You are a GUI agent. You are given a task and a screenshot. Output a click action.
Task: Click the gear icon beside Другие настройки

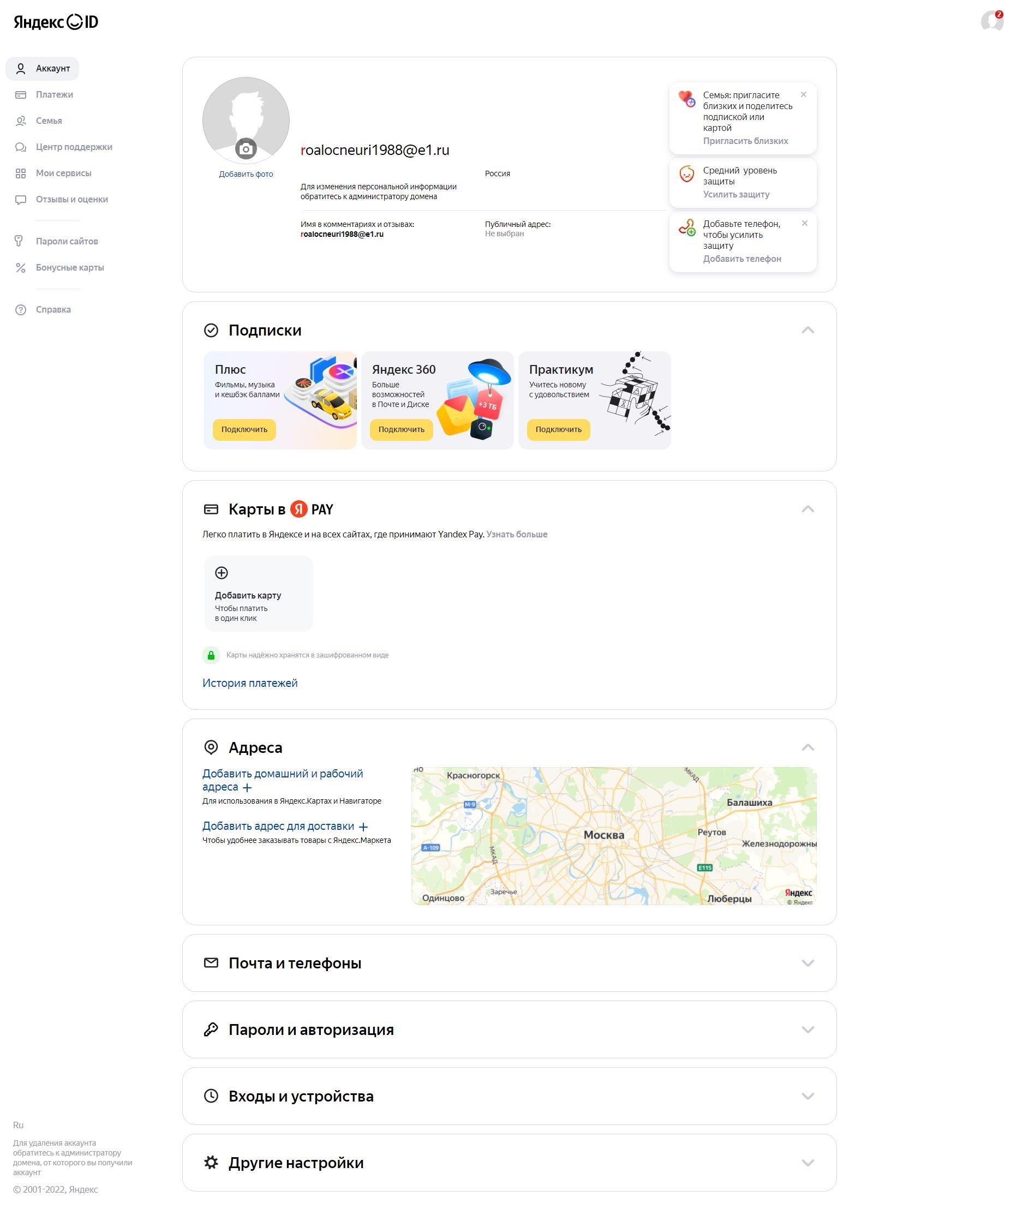[211, 1162]
